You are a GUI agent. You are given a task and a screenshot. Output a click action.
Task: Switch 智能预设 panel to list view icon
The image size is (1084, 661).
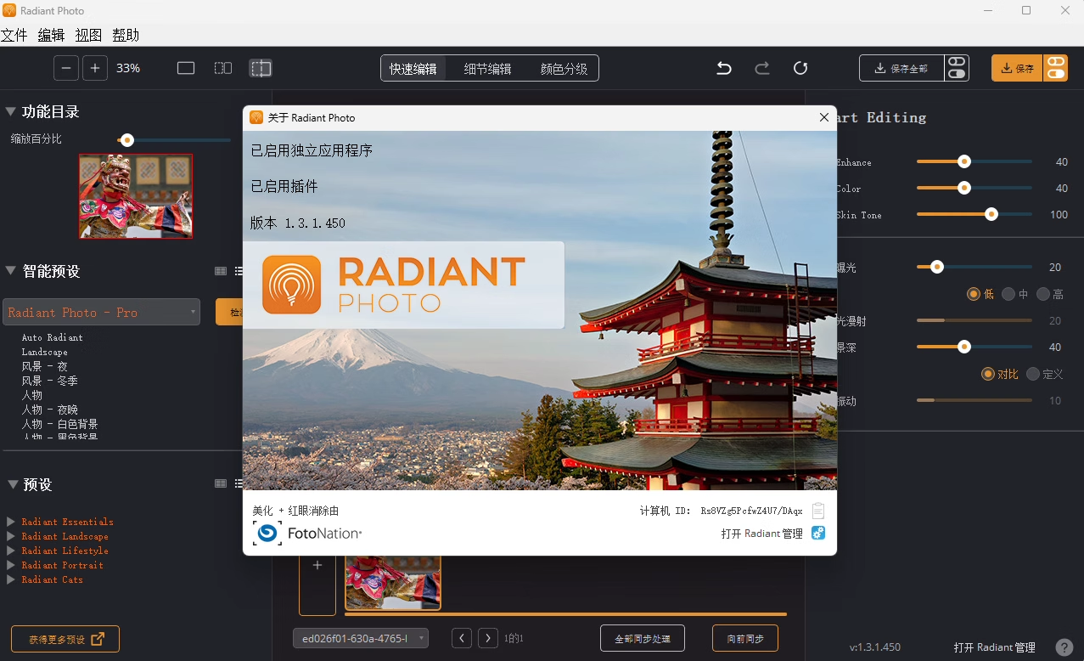point(239,270)
